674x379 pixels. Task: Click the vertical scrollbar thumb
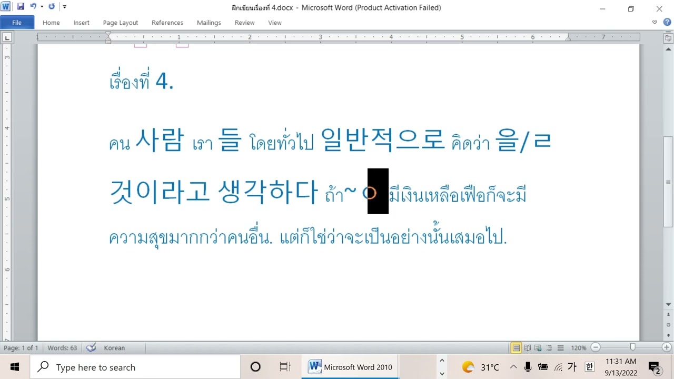click(669, 182)
